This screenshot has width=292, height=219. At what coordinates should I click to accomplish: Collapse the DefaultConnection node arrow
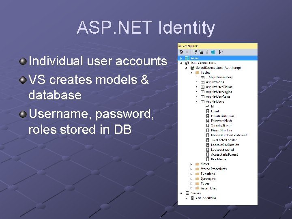point(186,68)
